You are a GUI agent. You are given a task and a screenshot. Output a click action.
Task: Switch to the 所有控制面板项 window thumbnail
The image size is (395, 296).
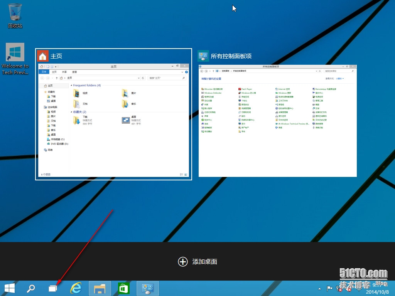pyautogui.click(x=278, y=121)
